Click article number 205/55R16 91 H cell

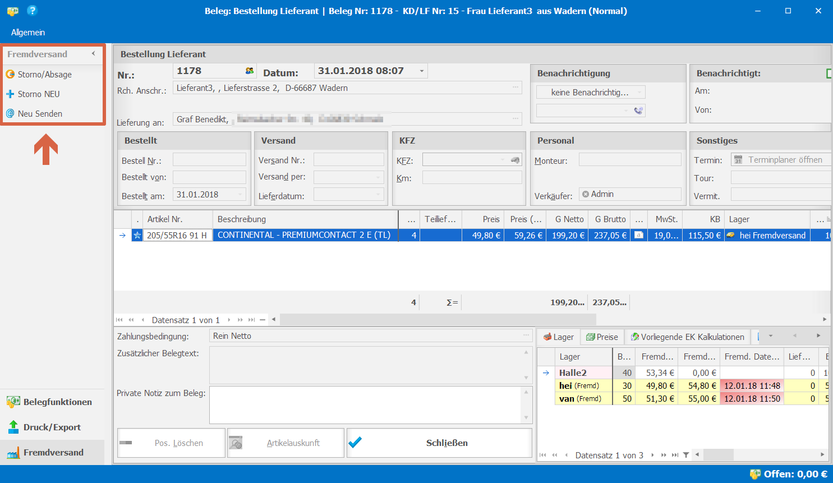coord(177,236)
